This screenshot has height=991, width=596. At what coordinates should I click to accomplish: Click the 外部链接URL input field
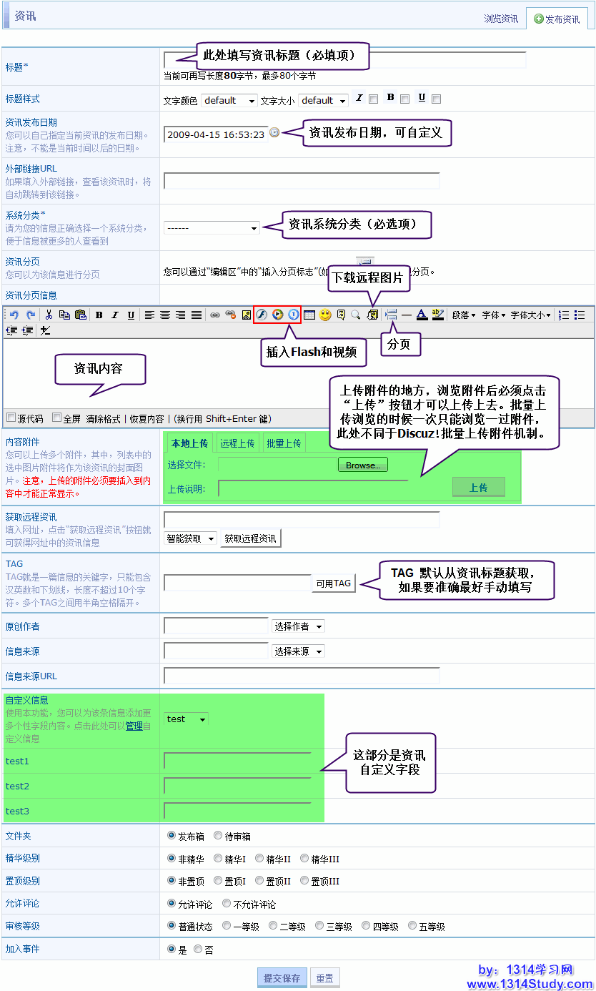point(302,181)
